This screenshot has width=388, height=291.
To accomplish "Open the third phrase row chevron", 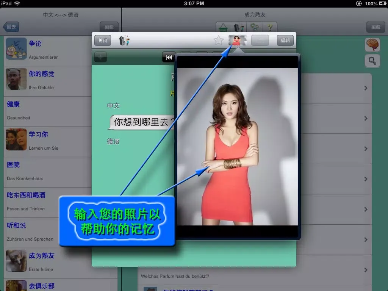I will coord(366,149).
